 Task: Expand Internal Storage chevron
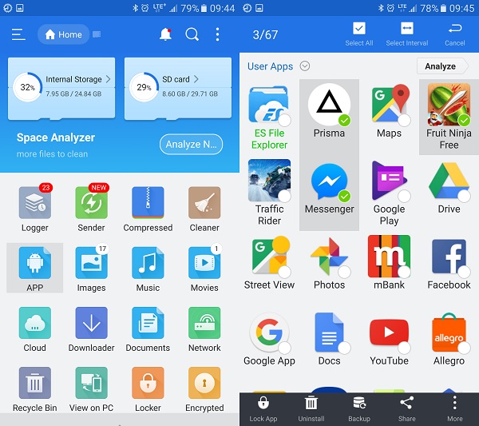pyautogui.click(x=108, y=79)
